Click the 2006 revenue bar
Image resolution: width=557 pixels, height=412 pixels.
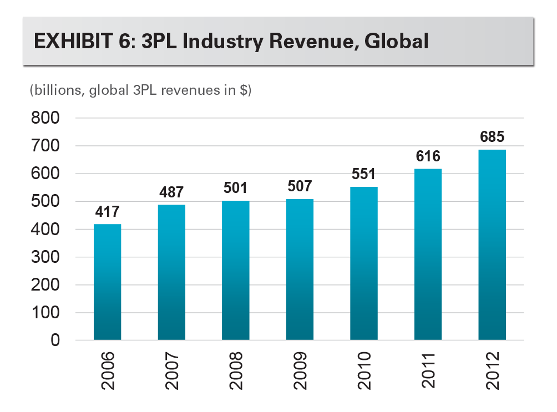point(107,282)
